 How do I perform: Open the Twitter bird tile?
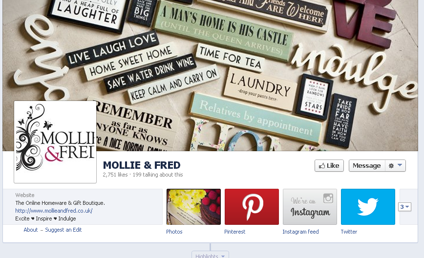[368, 207]
